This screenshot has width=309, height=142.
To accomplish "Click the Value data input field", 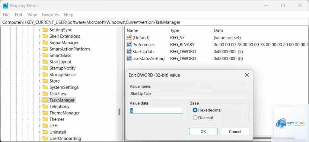I will (x=156, y=111).
